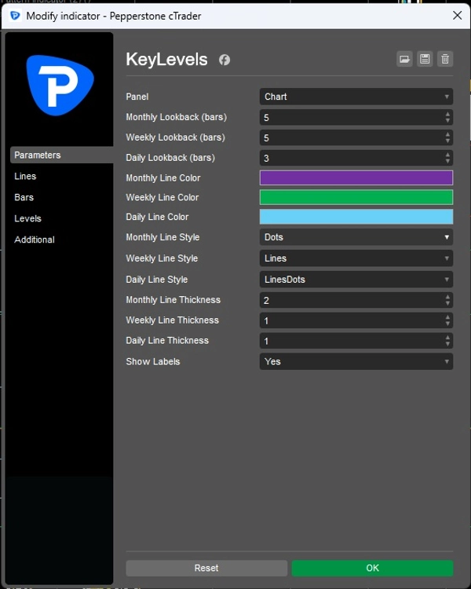Open the Panel dropdown showing Chart
Screen dimensions: 471x589
click(356, 97)
